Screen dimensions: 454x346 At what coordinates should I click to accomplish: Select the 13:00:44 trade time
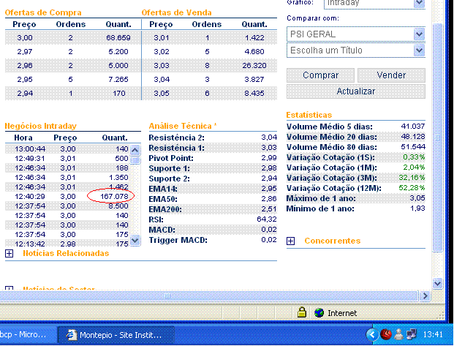30,149
